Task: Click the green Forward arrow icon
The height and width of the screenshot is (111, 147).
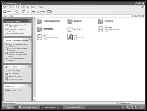Action: click(17, 11)
